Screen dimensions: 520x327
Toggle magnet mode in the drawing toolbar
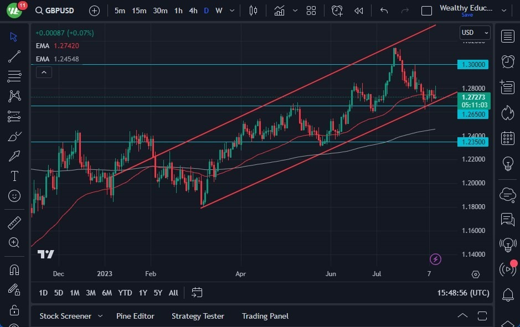coord(14,269)
